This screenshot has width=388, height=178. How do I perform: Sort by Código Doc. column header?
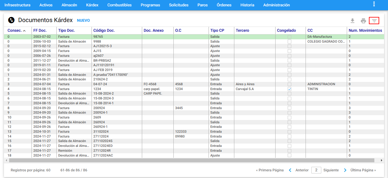click(x=104, y=31)
